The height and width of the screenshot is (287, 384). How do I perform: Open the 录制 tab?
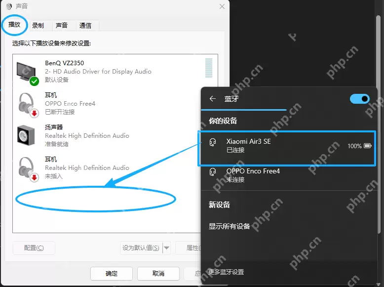pos(38,26)
